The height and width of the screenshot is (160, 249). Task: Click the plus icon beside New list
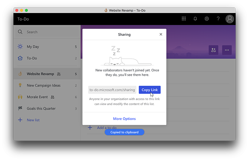tap(20, 120)
